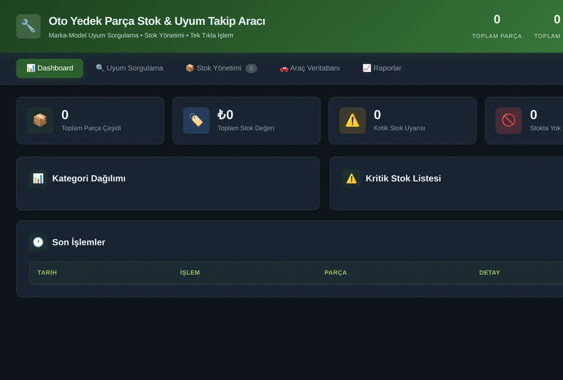Click the prohibited icon on Stokta Yok card
563x380 pixels.
(509, 120)
